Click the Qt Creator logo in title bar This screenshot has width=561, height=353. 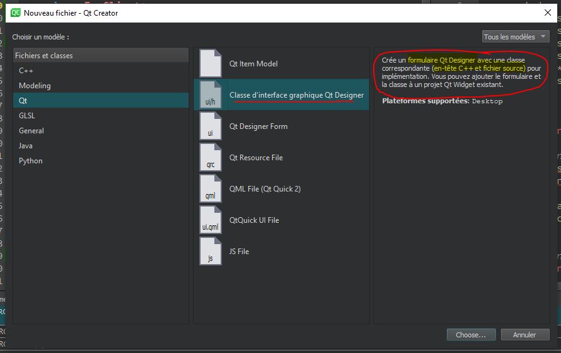(16, 13)
